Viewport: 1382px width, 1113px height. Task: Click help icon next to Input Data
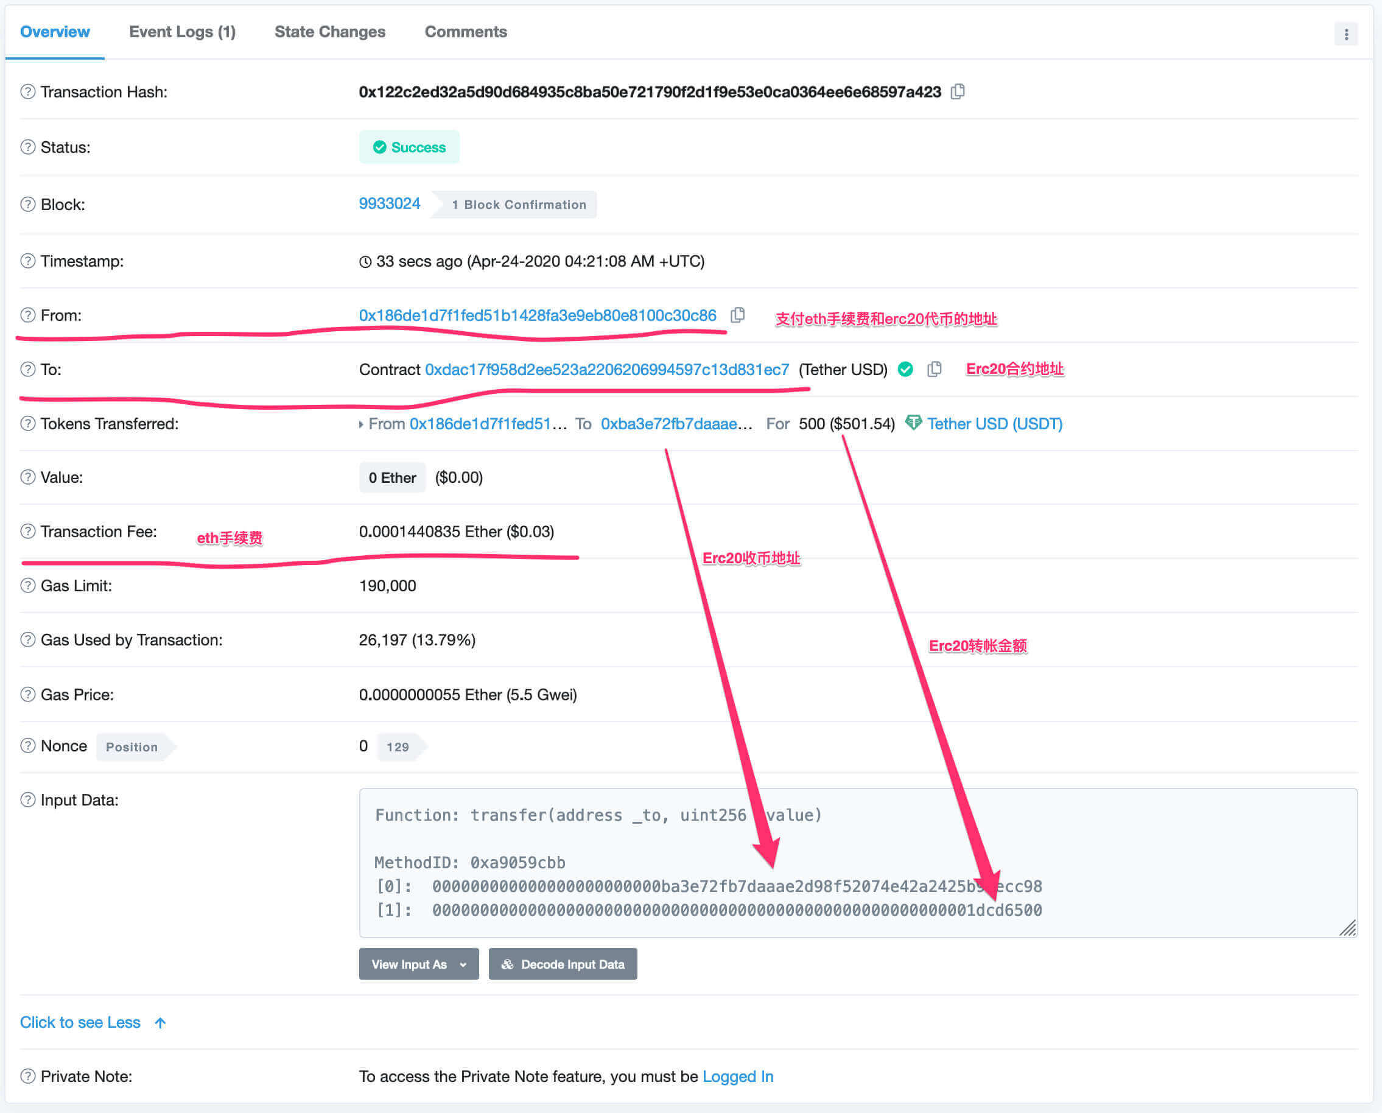coord(27,799)
